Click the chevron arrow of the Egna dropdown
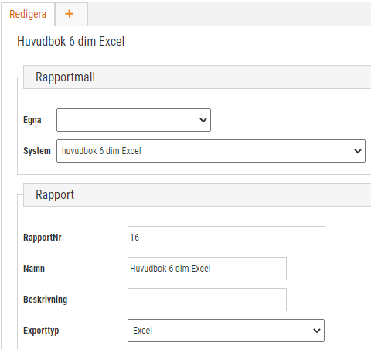371x350 pixels. click(203, 120)
